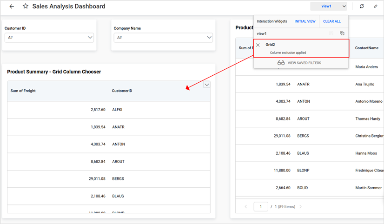Remove the Grid2 column exclusion filter
384x224 pixels.
coord(258,45)
